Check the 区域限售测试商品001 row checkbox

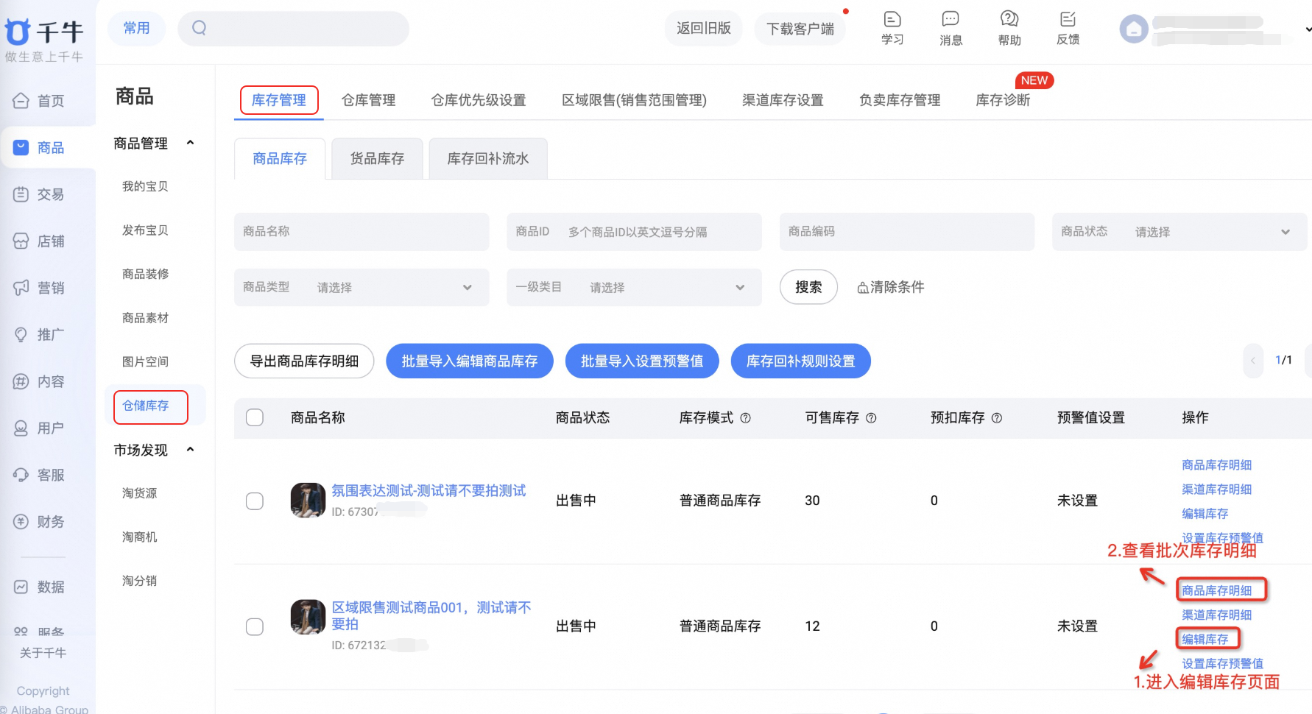pyautogui.click(x=255, y=627)
